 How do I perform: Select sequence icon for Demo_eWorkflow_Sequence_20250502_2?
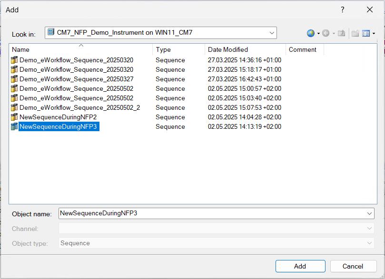[14, 107]
